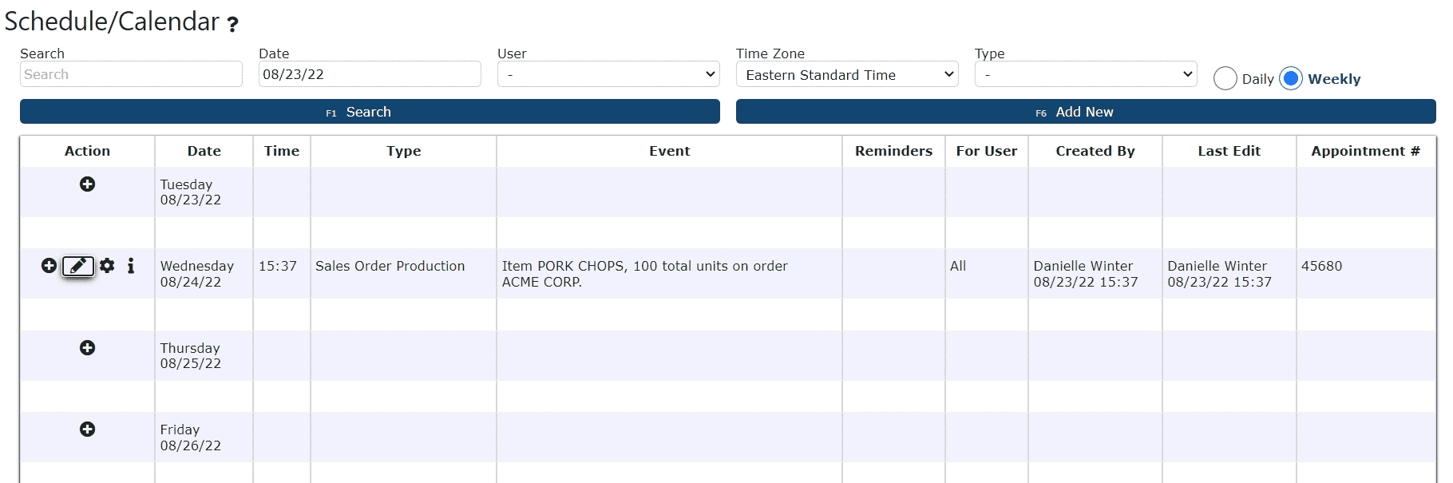Select the Weekly view radio button
The image size is (1453, 483).
tap(1291, 78)
